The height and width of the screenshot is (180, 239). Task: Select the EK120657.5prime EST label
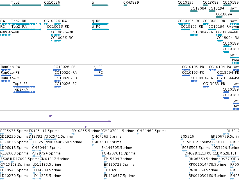[x=120, y=176]
